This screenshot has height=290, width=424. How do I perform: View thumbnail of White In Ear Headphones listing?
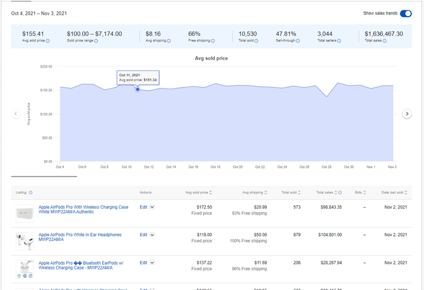(x=25, y=241)
